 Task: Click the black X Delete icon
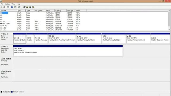tap(21, 7)
